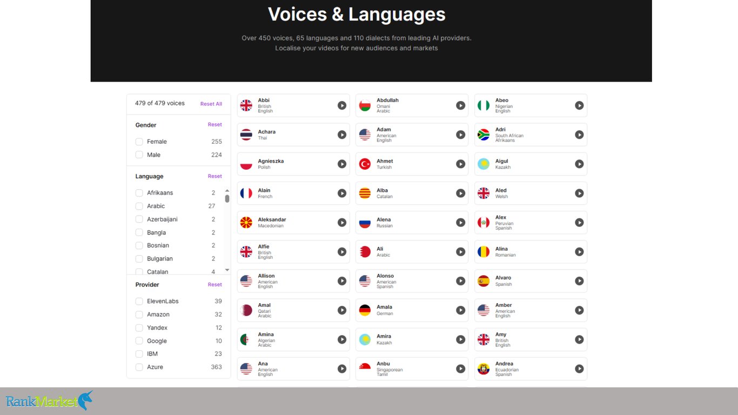The image size is (738, 415).
Task: Play the Aled Welsh voice sample
Action: [x=579, y=193]
